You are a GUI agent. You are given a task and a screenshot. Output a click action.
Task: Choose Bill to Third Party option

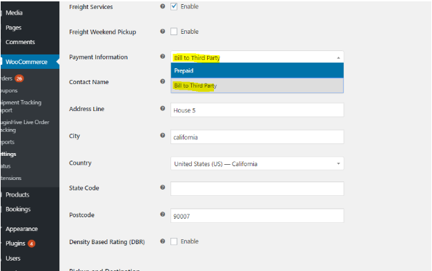257,86
